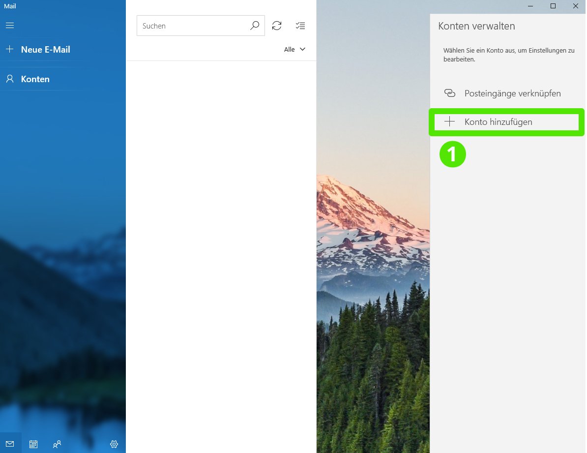587x453 pixels.
Task: Click Konto hinzufügen label
Action: [499, 122]
